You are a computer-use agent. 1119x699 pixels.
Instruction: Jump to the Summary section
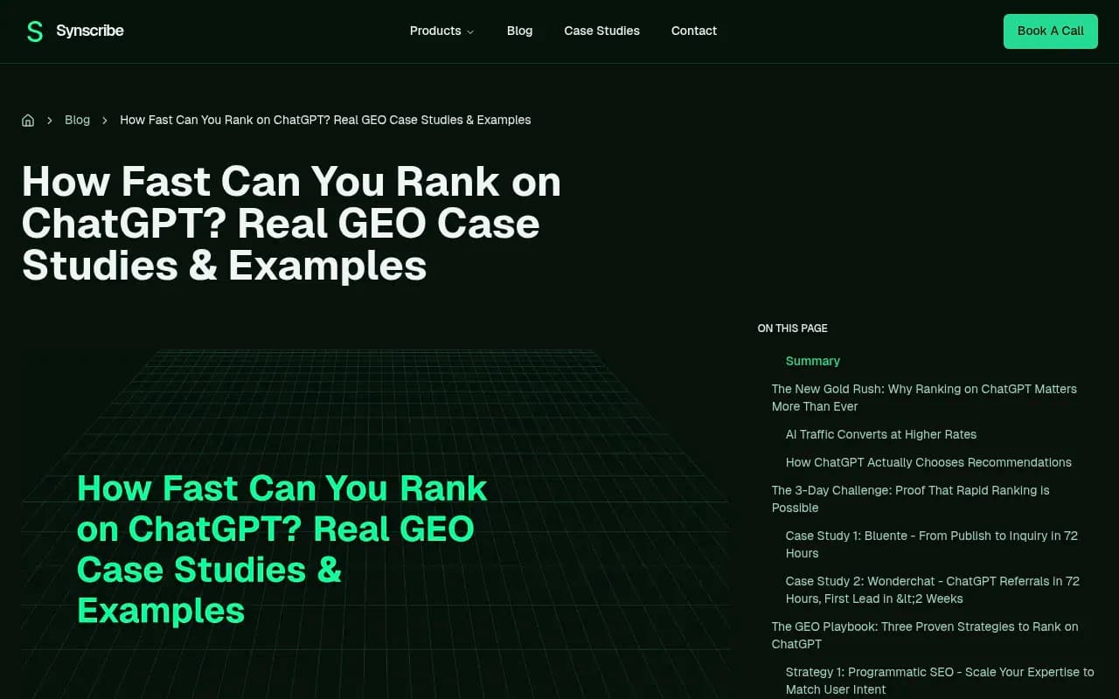[812, 361]
